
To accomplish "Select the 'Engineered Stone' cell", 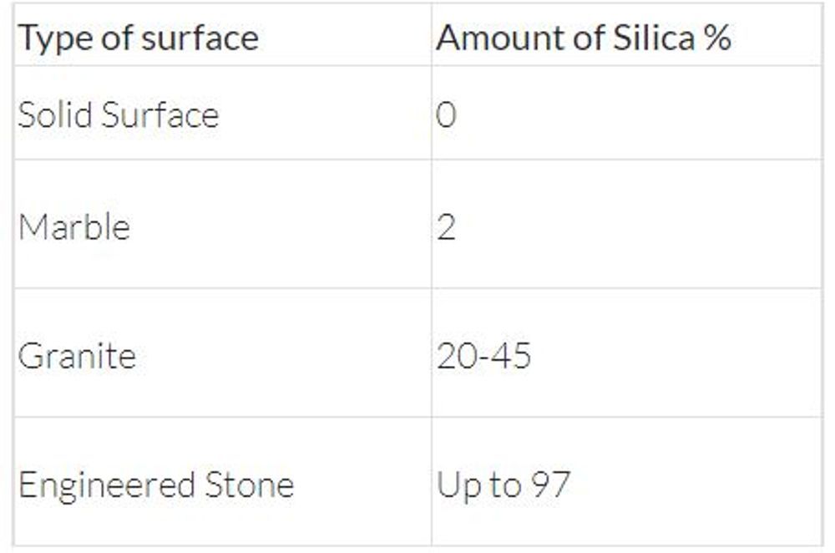I will pos(156,485).
